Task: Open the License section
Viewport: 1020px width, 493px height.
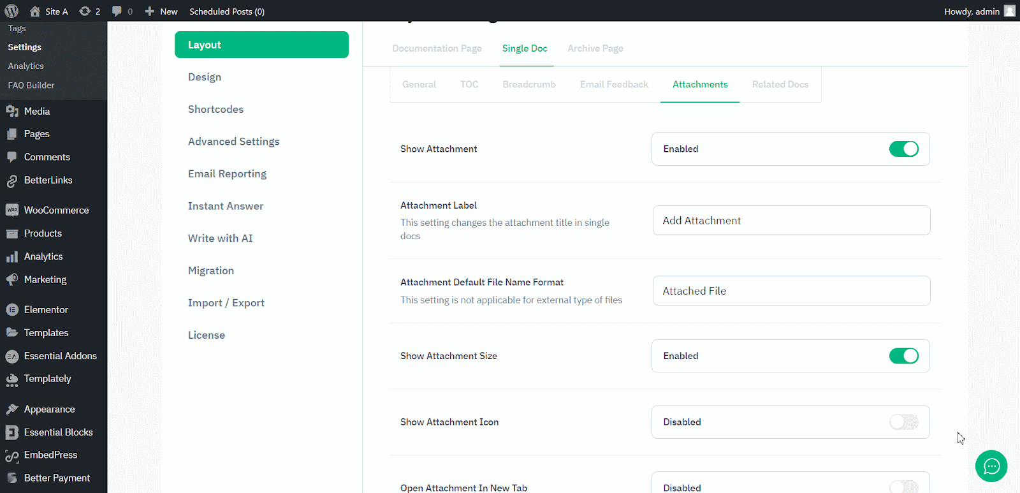Action: pyautogui.click(x=206, y=335)
